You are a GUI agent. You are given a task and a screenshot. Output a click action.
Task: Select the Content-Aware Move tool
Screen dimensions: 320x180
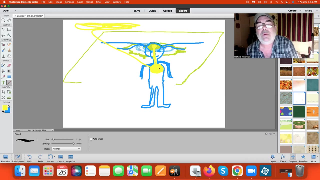[x=3, y=98]
